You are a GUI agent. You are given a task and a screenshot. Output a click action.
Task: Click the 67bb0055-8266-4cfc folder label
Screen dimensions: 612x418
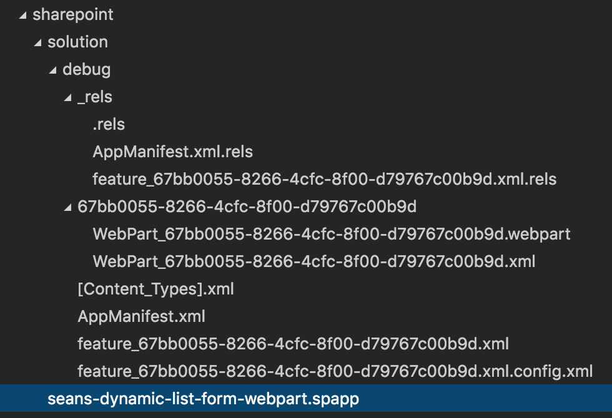pos(247,207)
